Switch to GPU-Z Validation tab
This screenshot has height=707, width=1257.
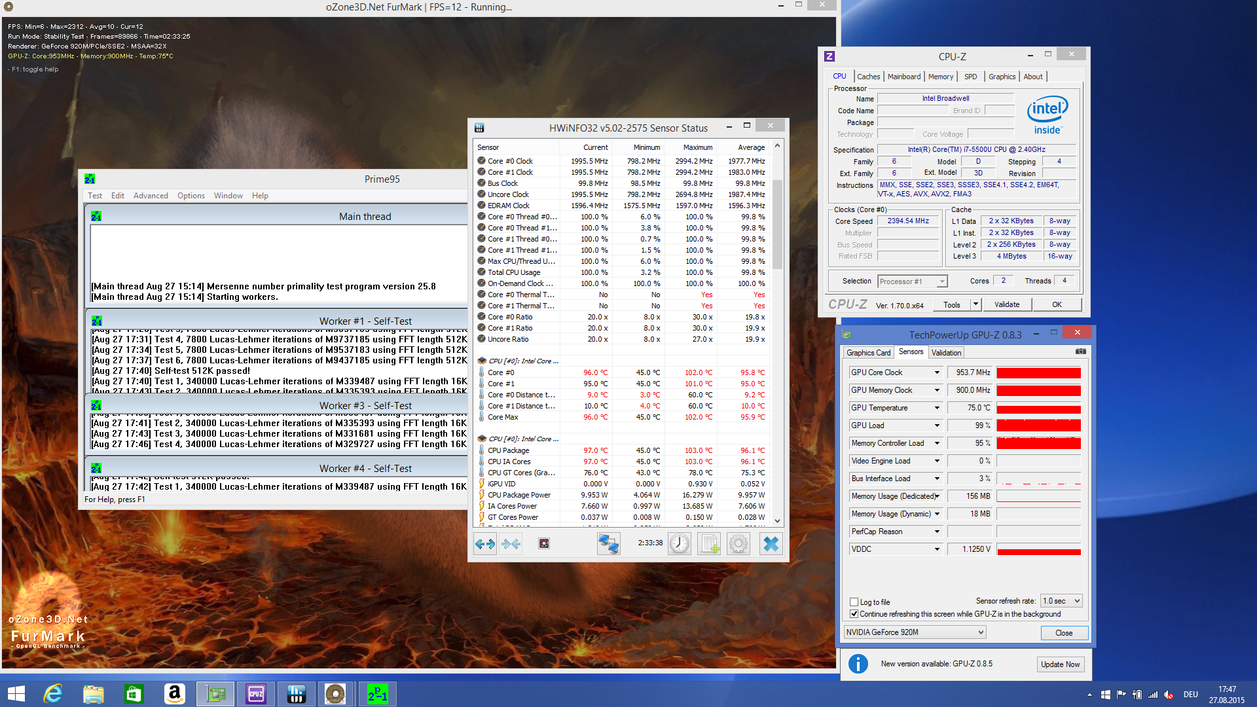[946, 352]
